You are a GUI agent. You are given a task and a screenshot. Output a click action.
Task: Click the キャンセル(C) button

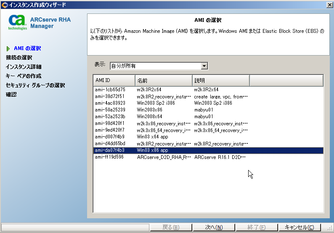pyautogui.click(x=299, y=227)
